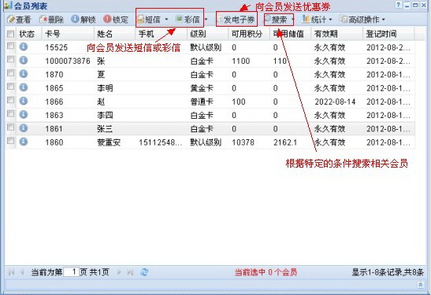Select member name 李四
431x295 pixels.
(x=105, y=116)
